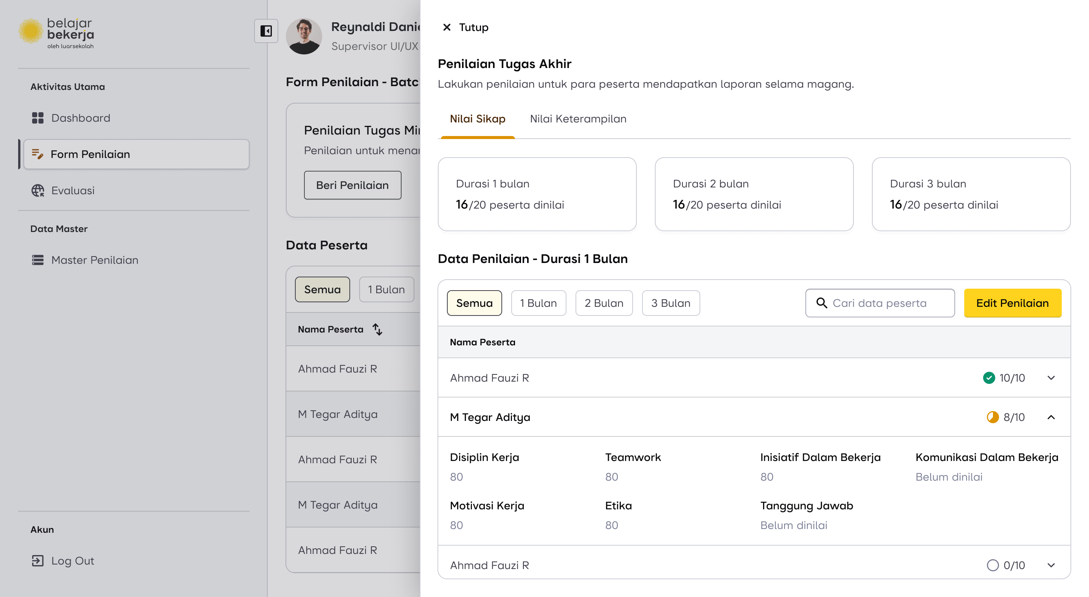Screen dimensions: 1089x597
Task: Click the Cari data peserta search field
Action: (x=888, y=303)
